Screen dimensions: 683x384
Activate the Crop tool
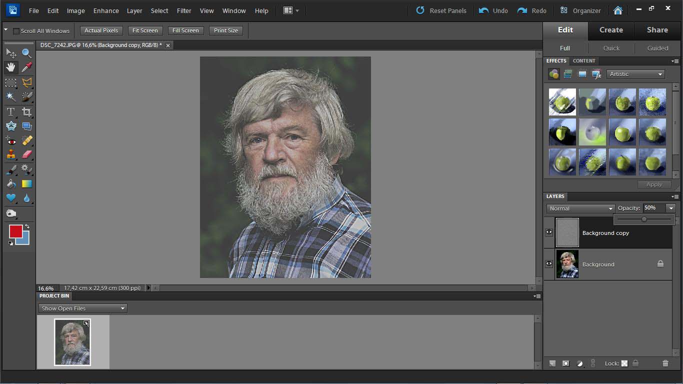[26, 112]
